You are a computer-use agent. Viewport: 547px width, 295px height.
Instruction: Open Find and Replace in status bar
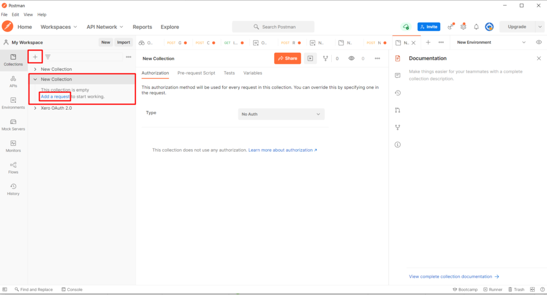click(x=34, y=290)
